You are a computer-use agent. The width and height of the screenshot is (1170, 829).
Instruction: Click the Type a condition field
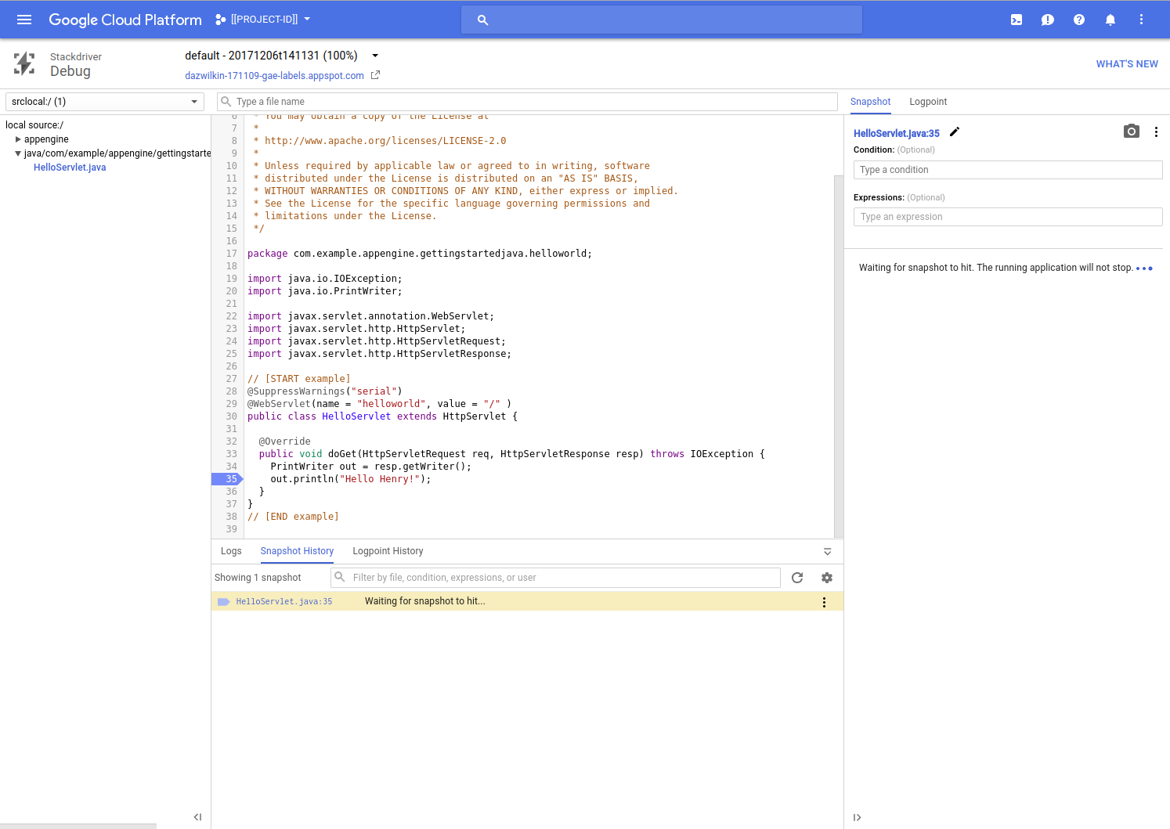tap(1007, 170)
